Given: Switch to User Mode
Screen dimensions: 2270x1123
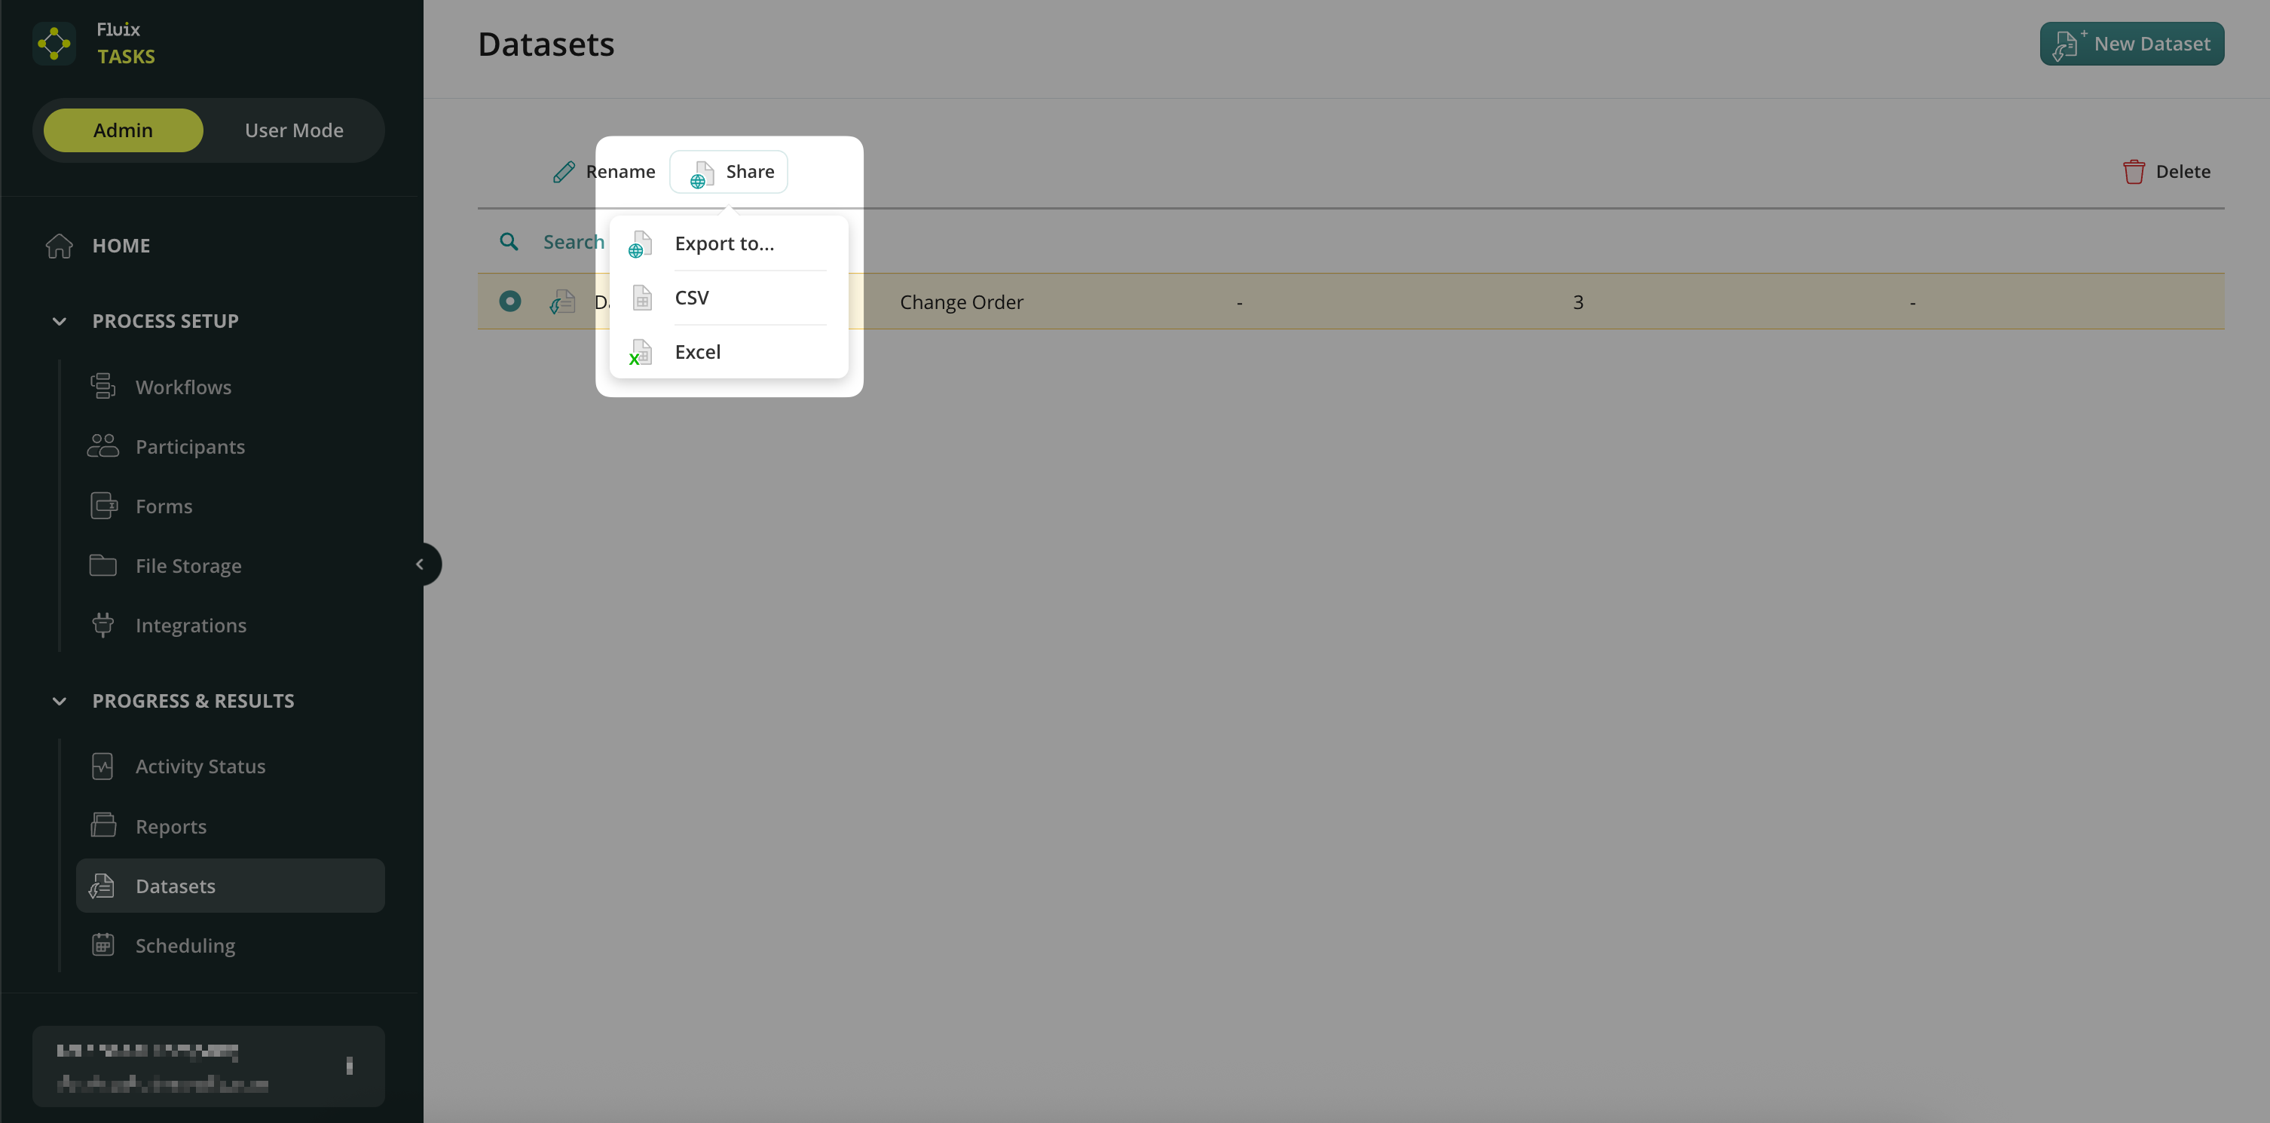Looking at the screenshot, I should [x=293, y=130].
